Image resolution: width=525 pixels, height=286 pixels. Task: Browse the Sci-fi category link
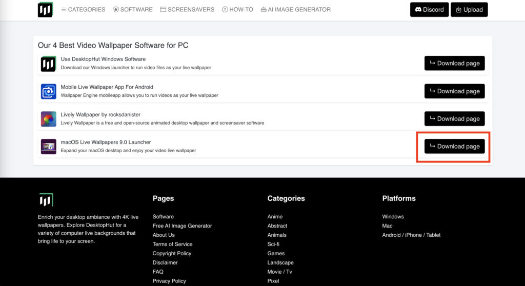[x=273, y=244]
